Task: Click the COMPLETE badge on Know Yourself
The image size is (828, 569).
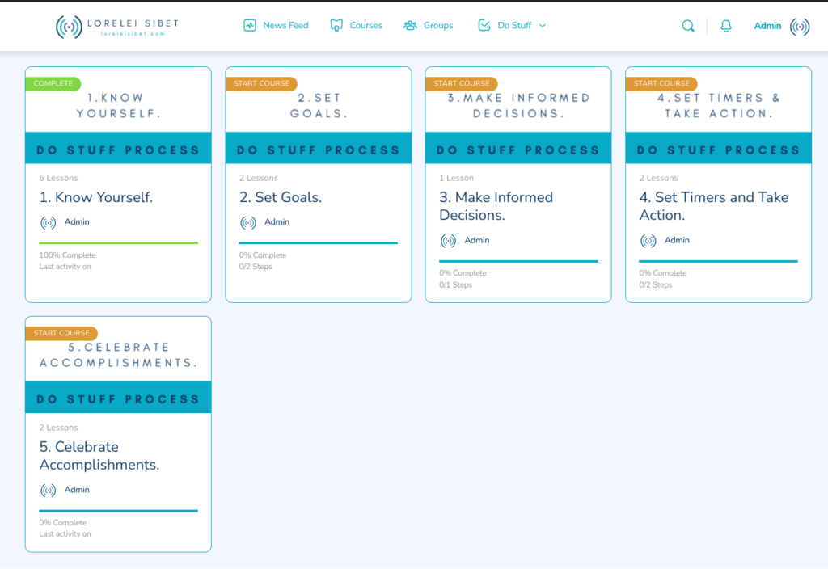Action: 53,83
